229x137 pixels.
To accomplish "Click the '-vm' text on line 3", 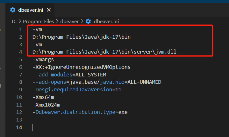I will (x=37, y=44).
